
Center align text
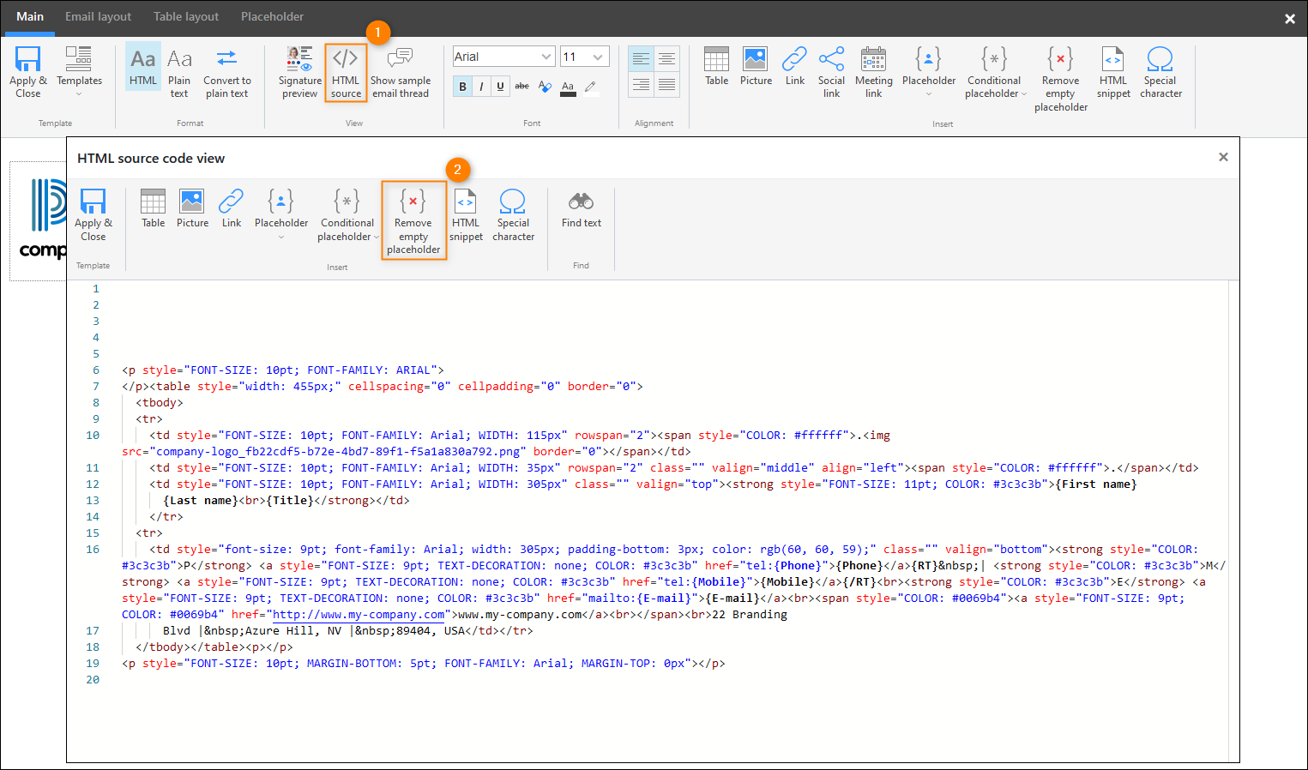click(666, 59)
